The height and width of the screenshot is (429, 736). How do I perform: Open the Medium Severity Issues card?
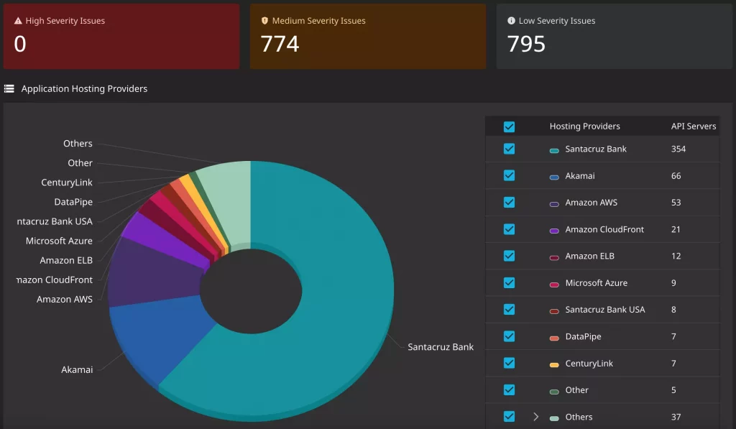[x=368, y=37]
